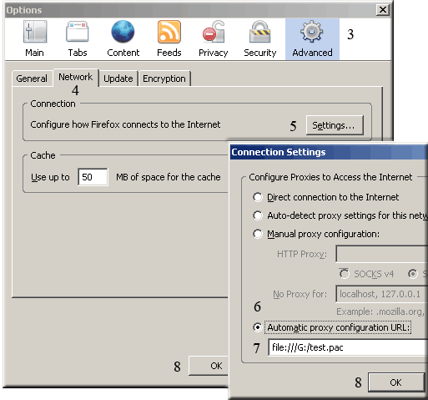The width and height of the screenshot is (428, 400).
Task: Open the Security padlock panel
Action: 260,39
